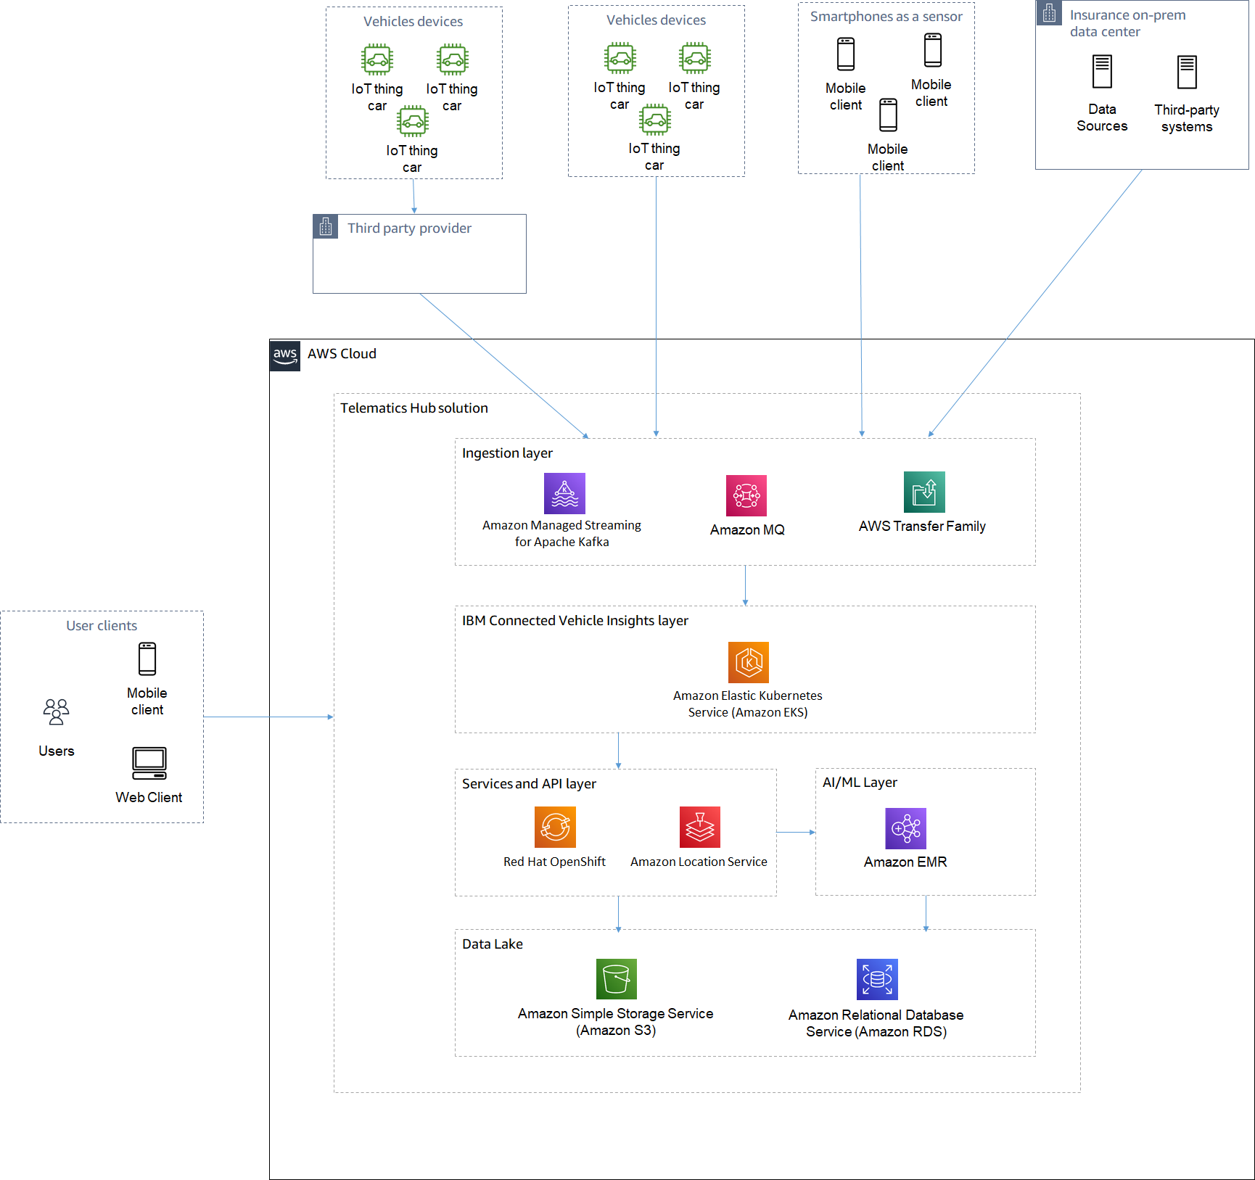Select the Amazon S3 bucket icon
Viewport: 1255px width, 1180px height.
click(x=617, y=979)
